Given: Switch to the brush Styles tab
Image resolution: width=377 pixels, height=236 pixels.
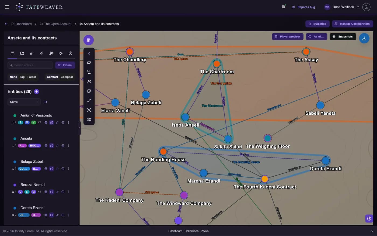Looking at the screenshot, I should [x=41, y=53].
